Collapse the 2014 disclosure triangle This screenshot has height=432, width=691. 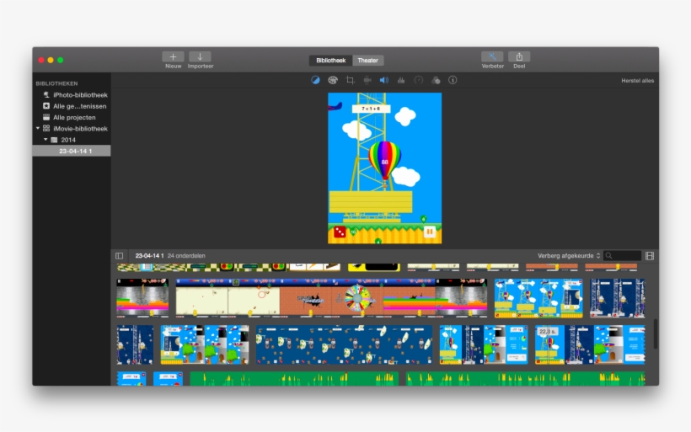pos(46,140)
